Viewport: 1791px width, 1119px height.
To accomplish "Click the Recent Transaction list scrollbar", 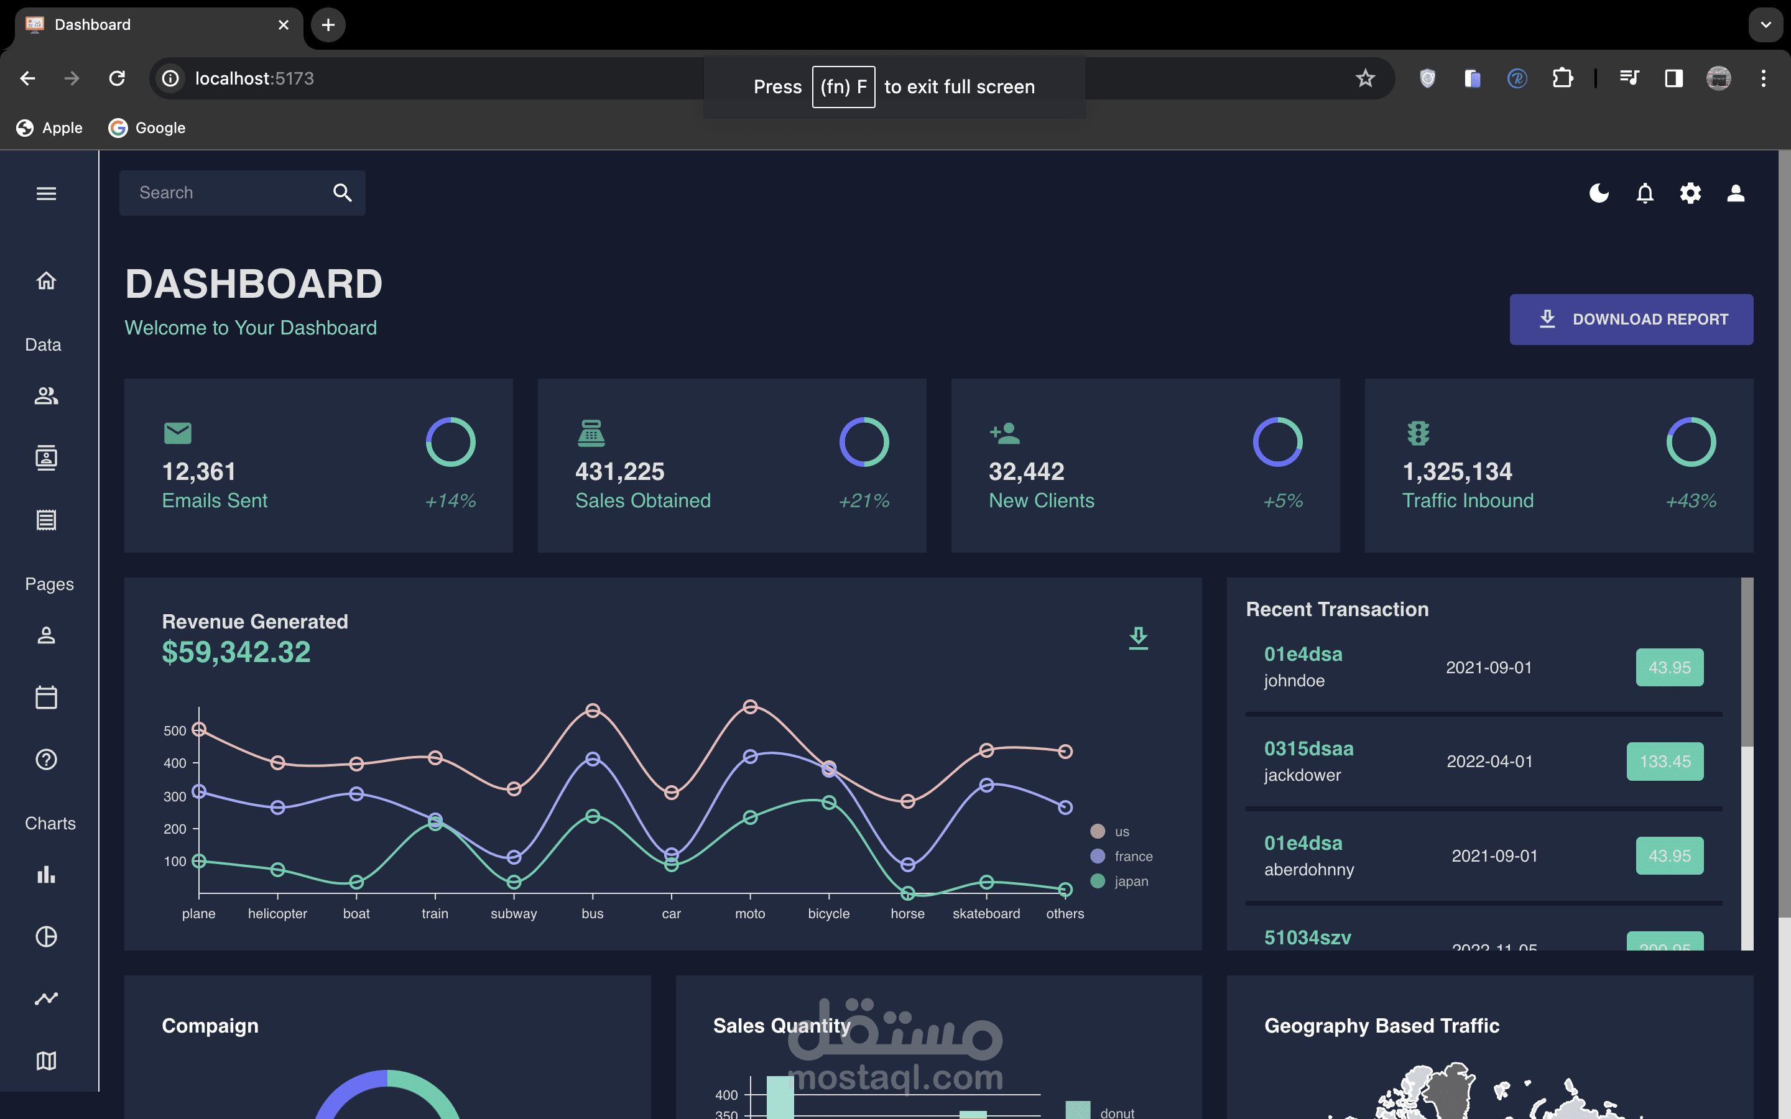I will point(1747,662).
